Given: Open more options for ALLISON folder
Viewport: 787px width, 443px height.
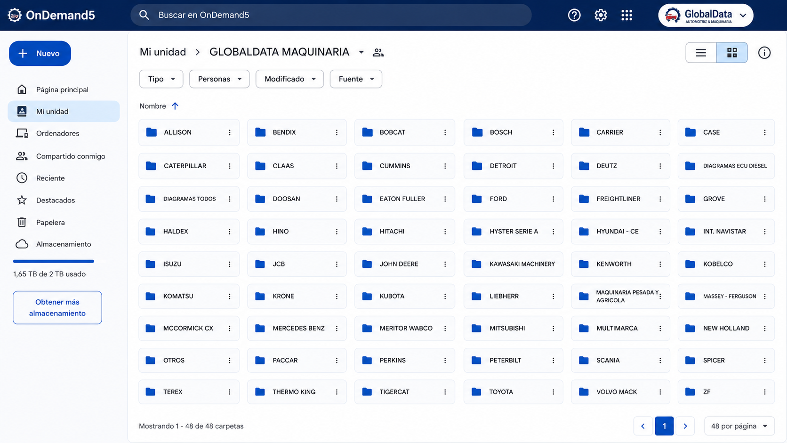Looking at the screenshot, I should [230, 132].
